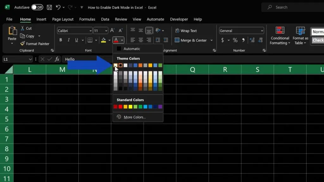
Task: Expand the Copy options arrow
Action: [39, 36]
